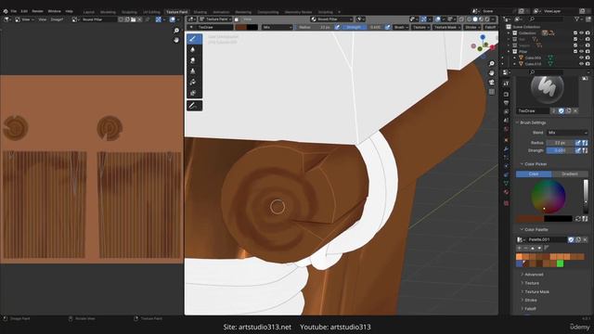Viewport: 594px width, 334px height.
Task: Toggle the camera view icon in the viewport
Action: (x=492, y=83)
